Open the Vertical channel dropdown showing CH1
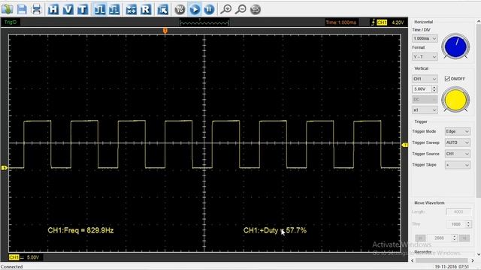Viewport: 481px width, 270px height. click(x=425, y=79)
